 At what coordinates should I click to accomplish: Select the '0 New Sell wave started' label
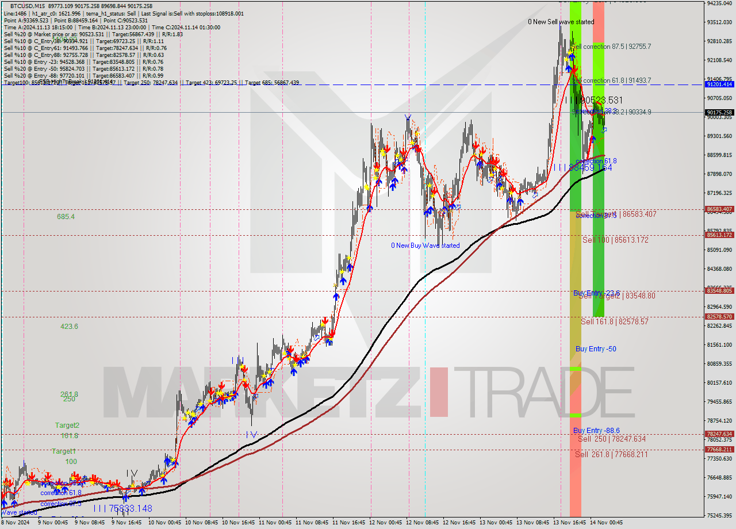(x=561, y=22)
